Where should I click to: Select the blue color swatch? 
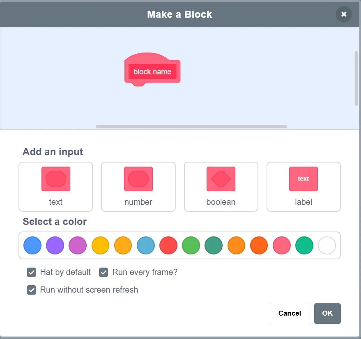point(32,245)
